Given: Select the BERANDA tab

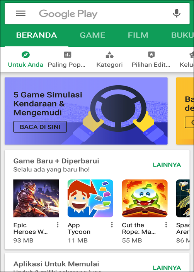Looking at the screenshot, I should (36, 35).
